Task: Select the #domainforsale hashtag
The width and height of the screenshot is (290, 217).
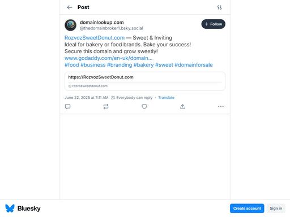Action: (194, 65)
